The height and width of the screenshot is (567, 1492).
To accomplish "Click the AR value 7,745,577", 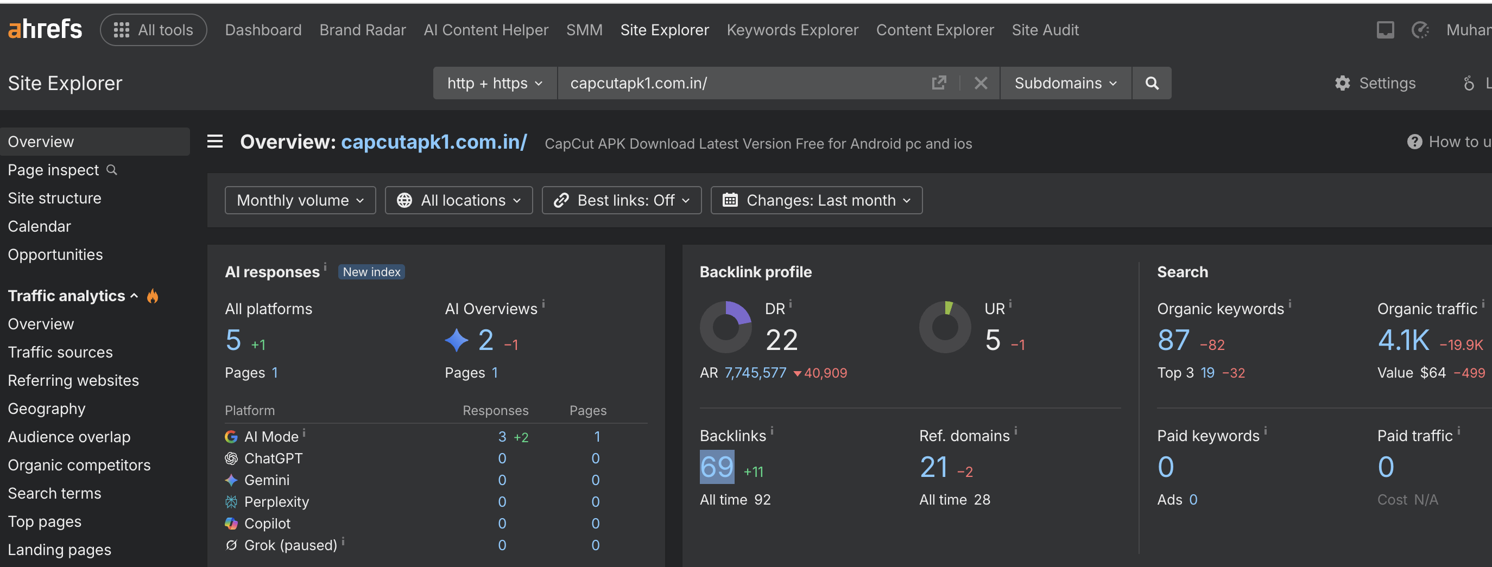I will pyautogui.click(x=755, y=373).
